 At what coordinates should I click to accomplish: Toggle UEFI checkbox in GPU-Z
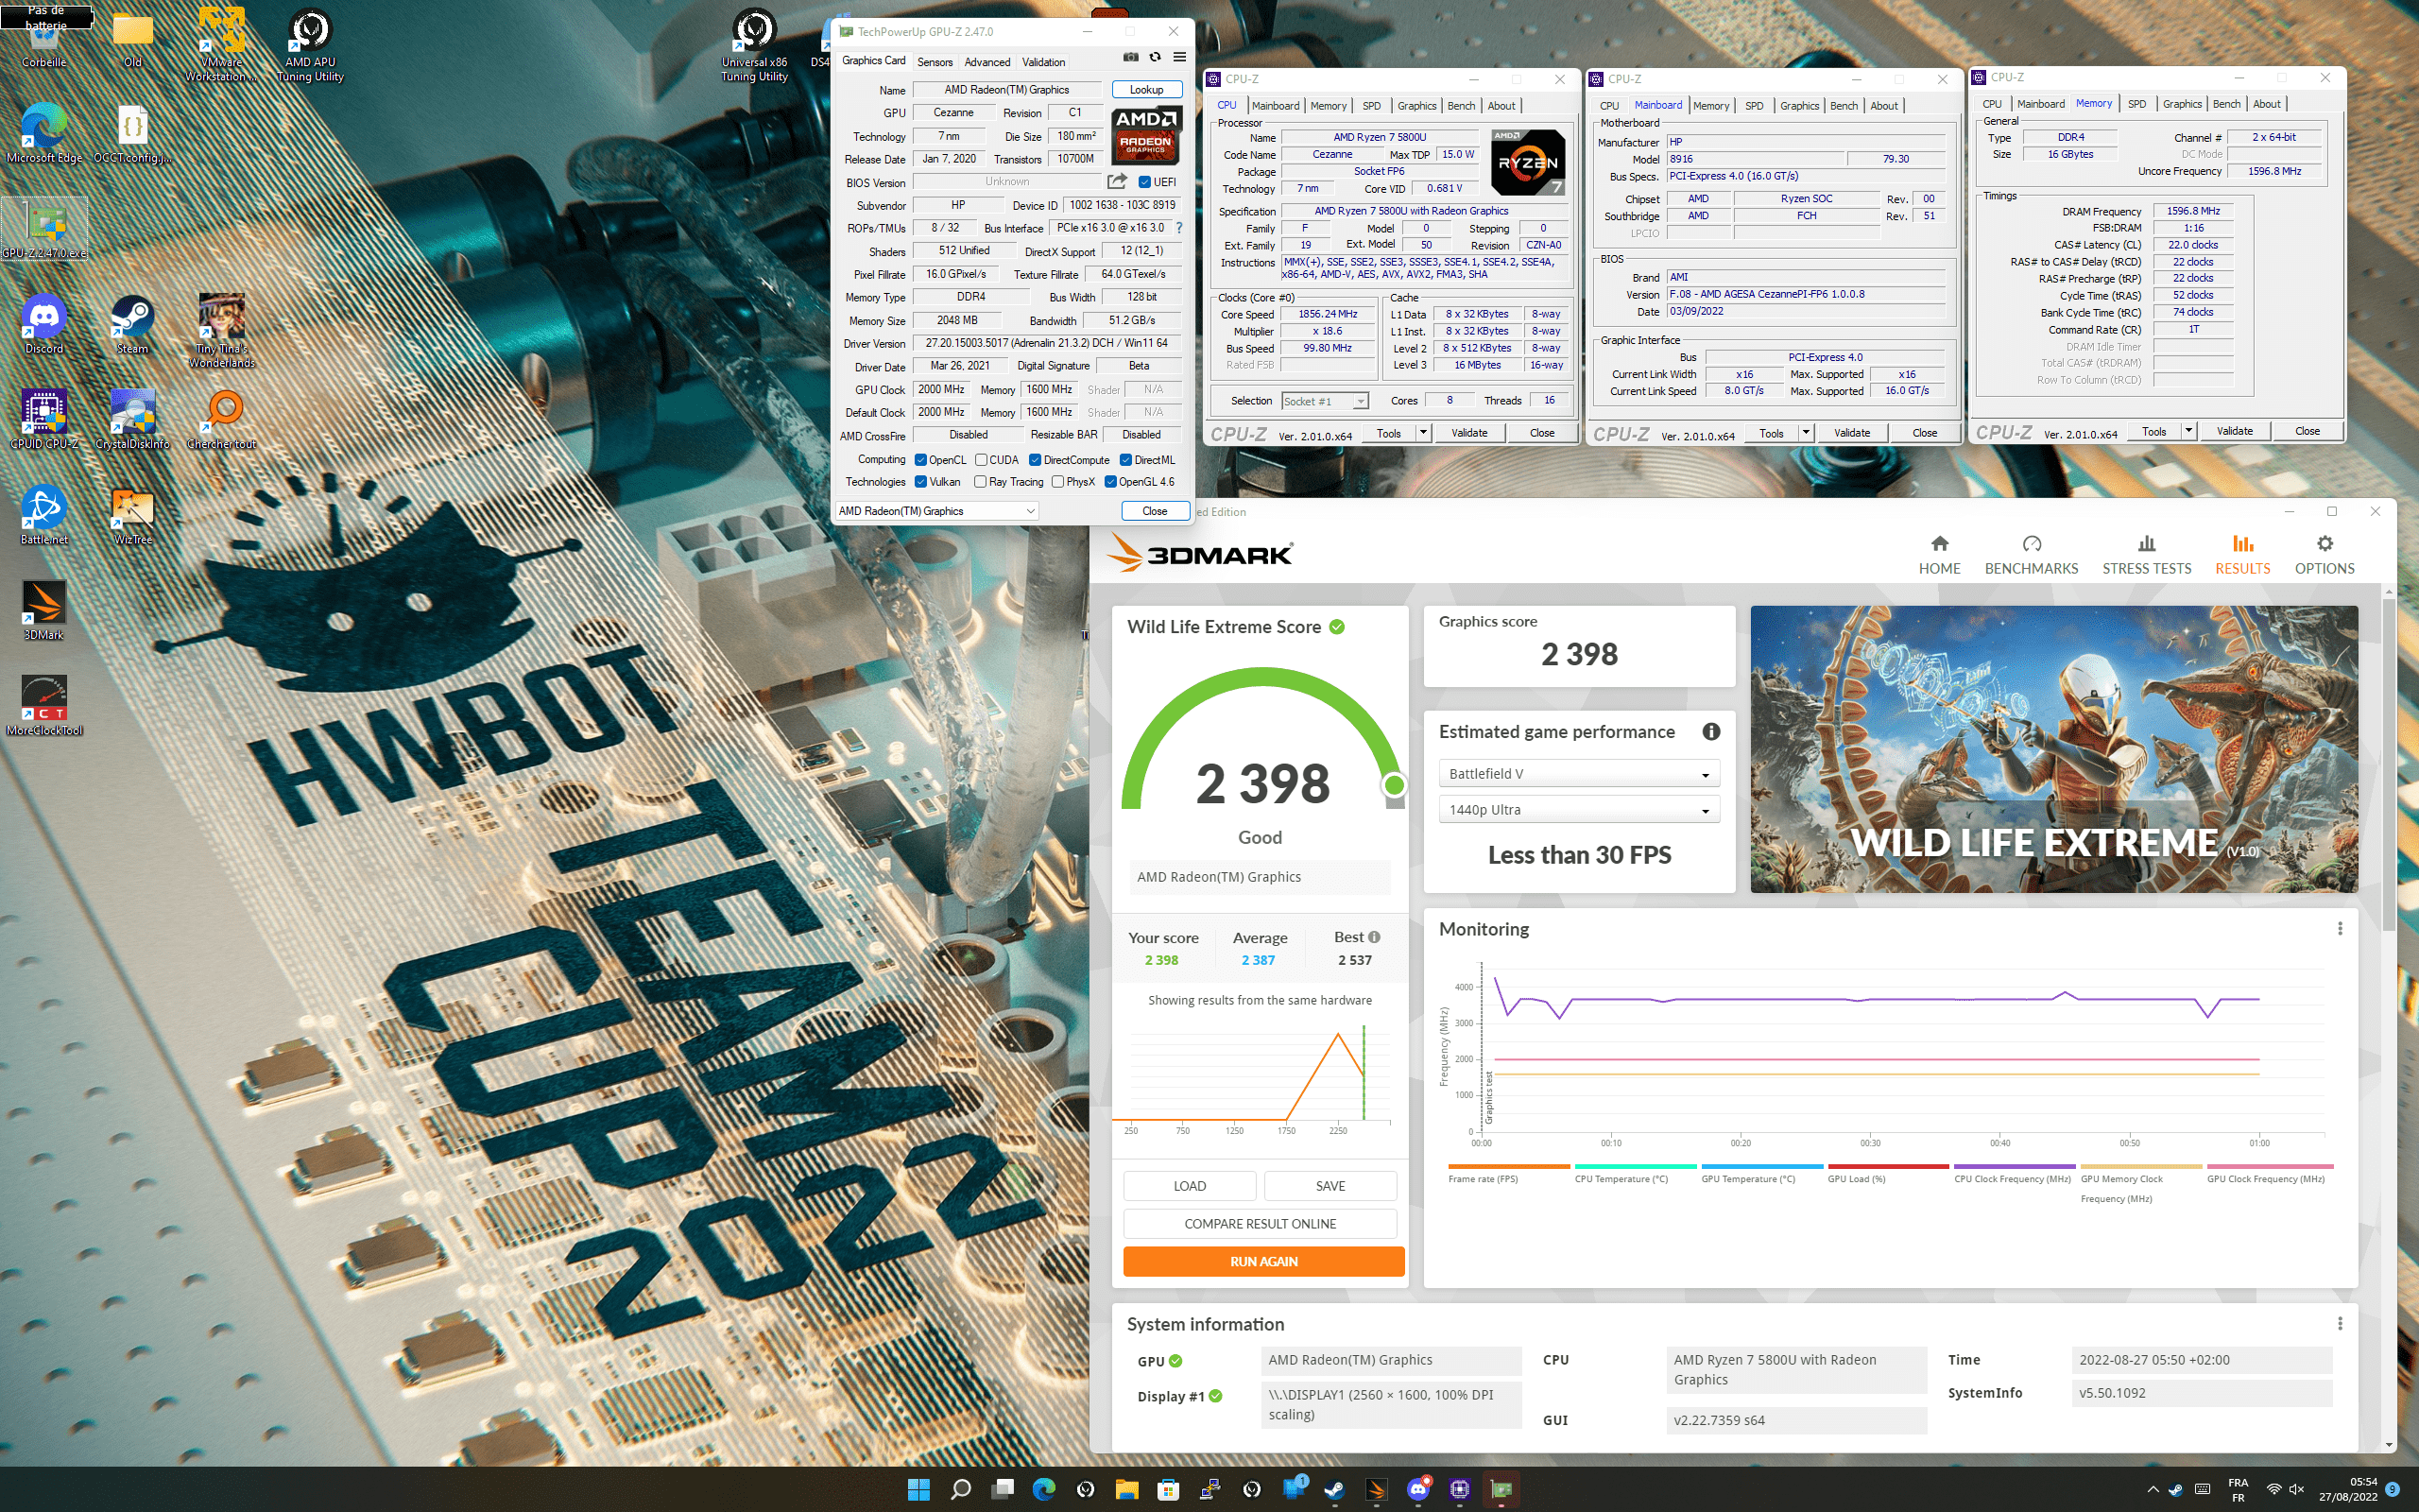point(1144,182)
